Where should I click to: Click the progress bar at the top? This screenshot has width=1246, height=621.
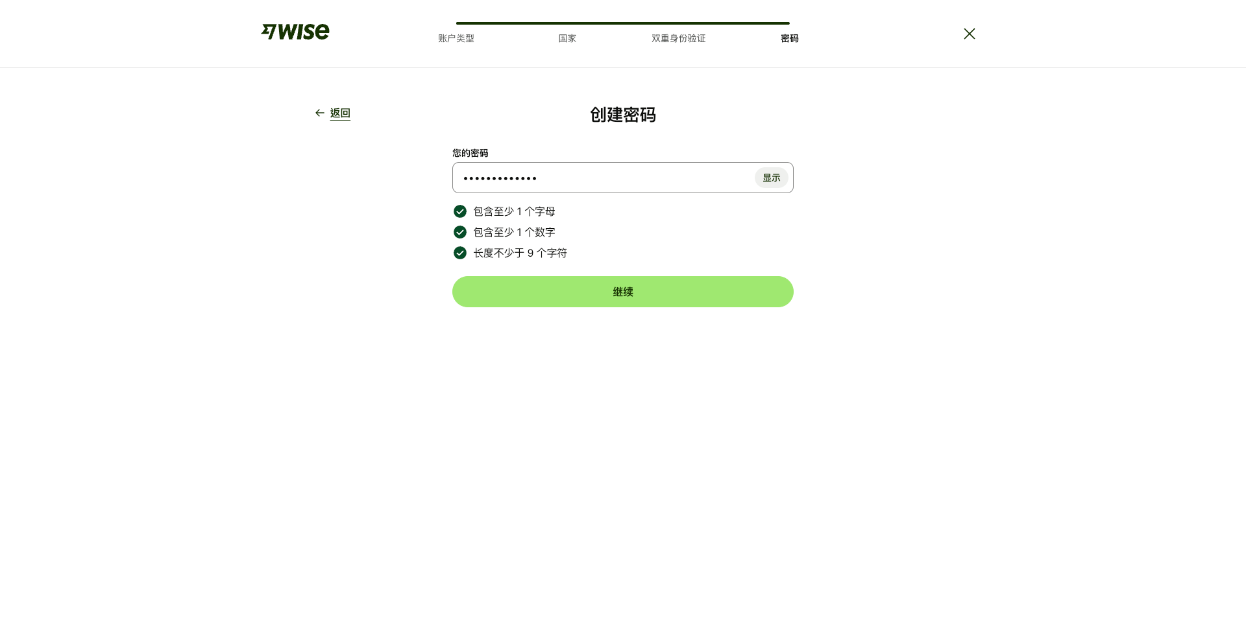[622, 23]
